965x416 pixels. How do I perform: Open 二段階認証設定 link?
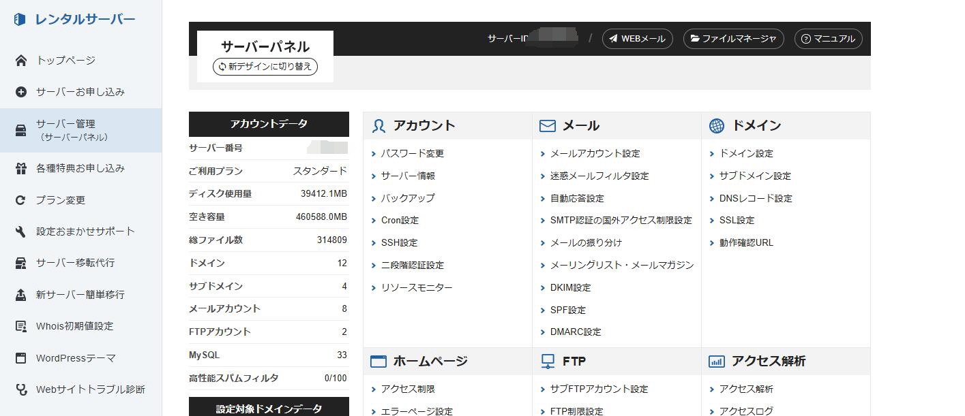(413, 266)
